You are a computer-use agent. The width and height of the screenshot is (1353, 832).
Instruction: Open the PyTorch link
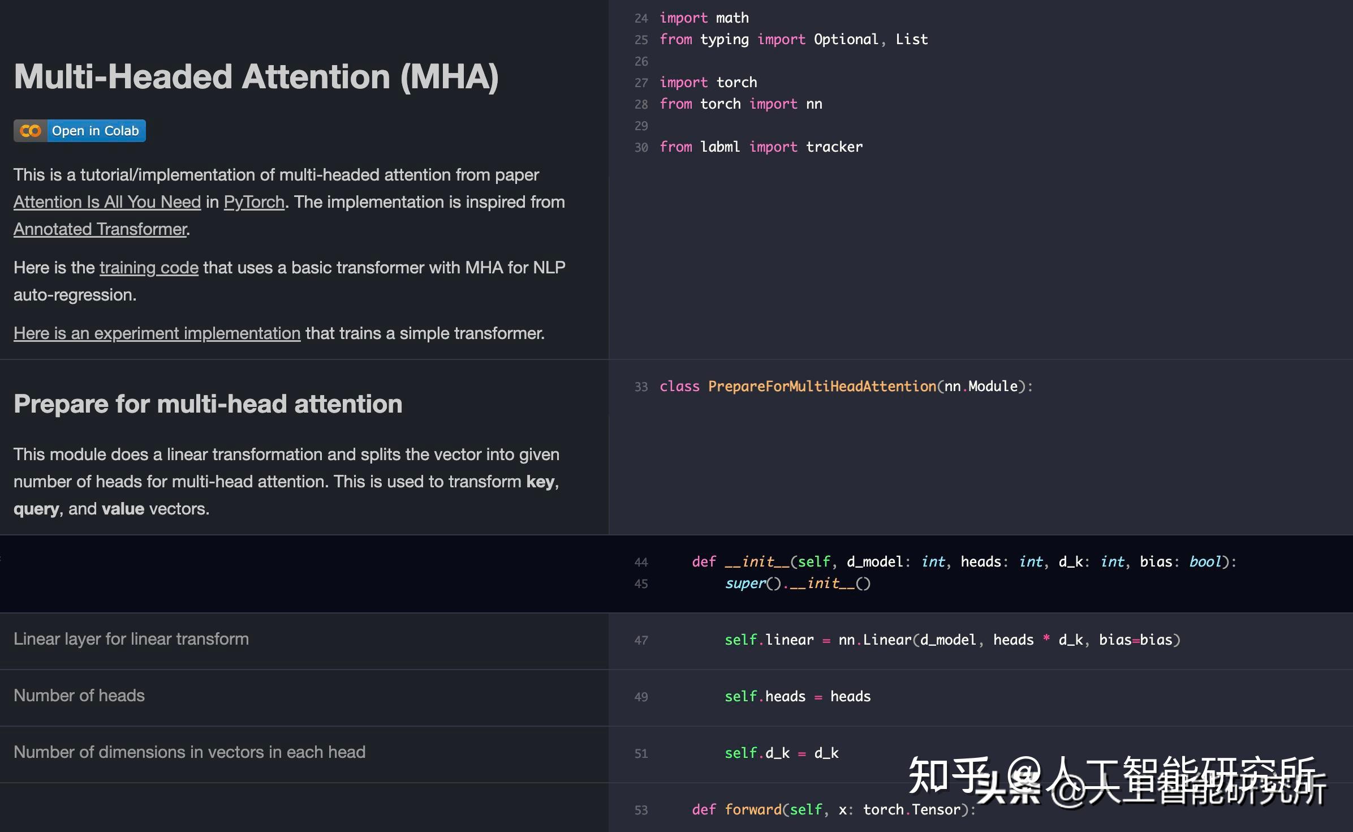tap(253, 202)
